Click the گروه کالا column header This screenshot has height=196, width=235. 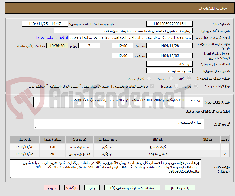79,140
